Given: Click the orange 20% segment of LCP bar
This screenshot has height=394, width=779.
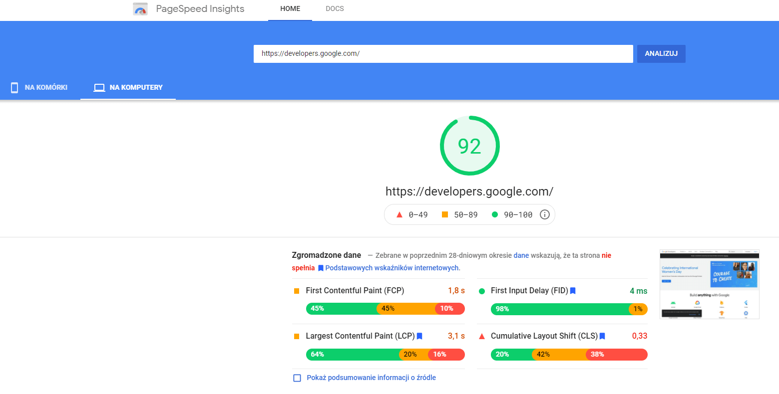Looking at the screenshot, I should point(413,354).
